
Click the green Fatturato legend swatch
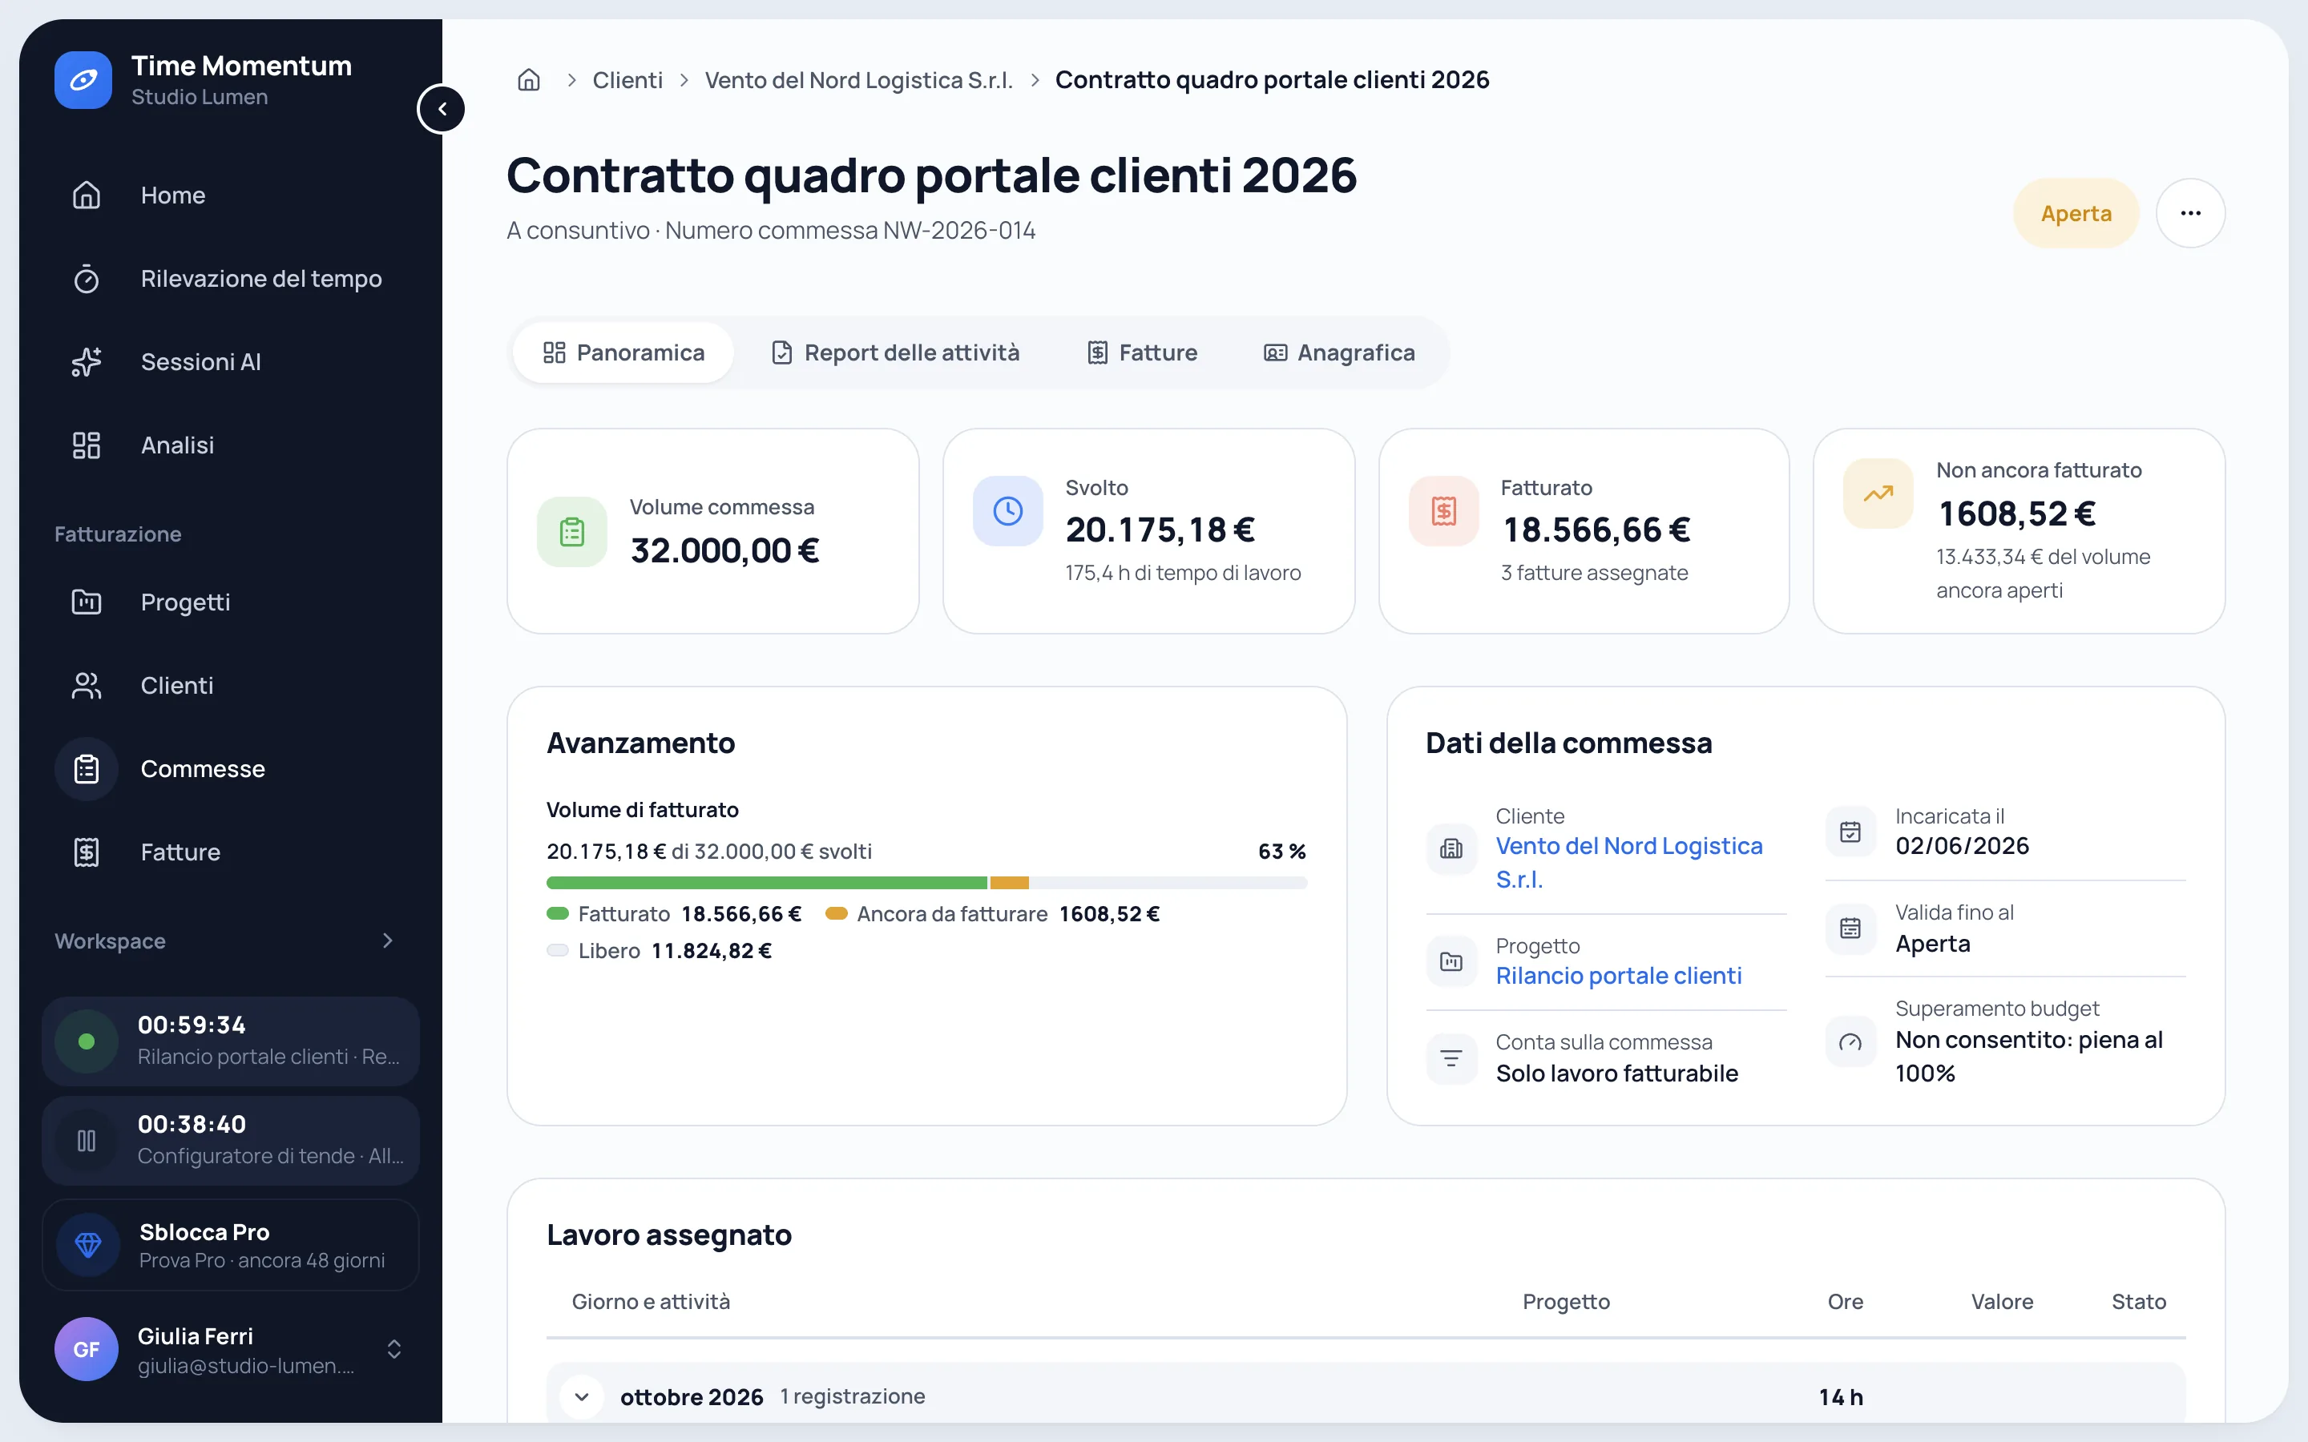pyautogui.click(x=558, y=913)
